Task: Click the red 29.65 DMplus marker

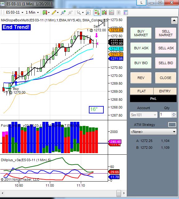Action: click(x=114, y=172)
